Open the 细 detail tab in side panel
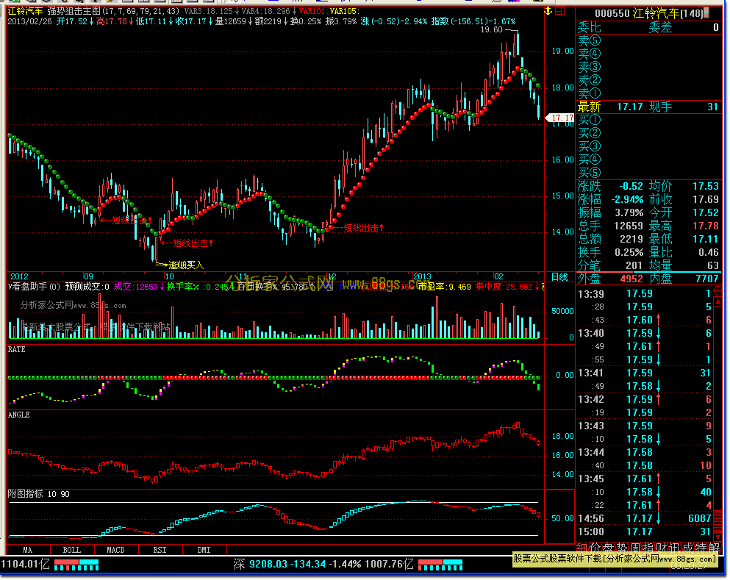The width and height of the screenshot is (730, 580). coord(582,548)
